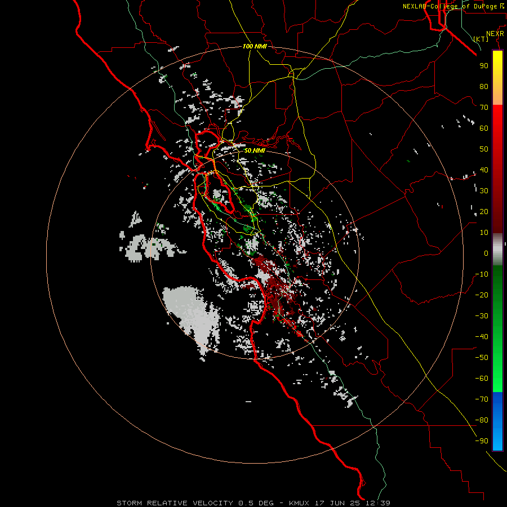
Task: Click the [KT] units label
Action: tap(481, 39)
